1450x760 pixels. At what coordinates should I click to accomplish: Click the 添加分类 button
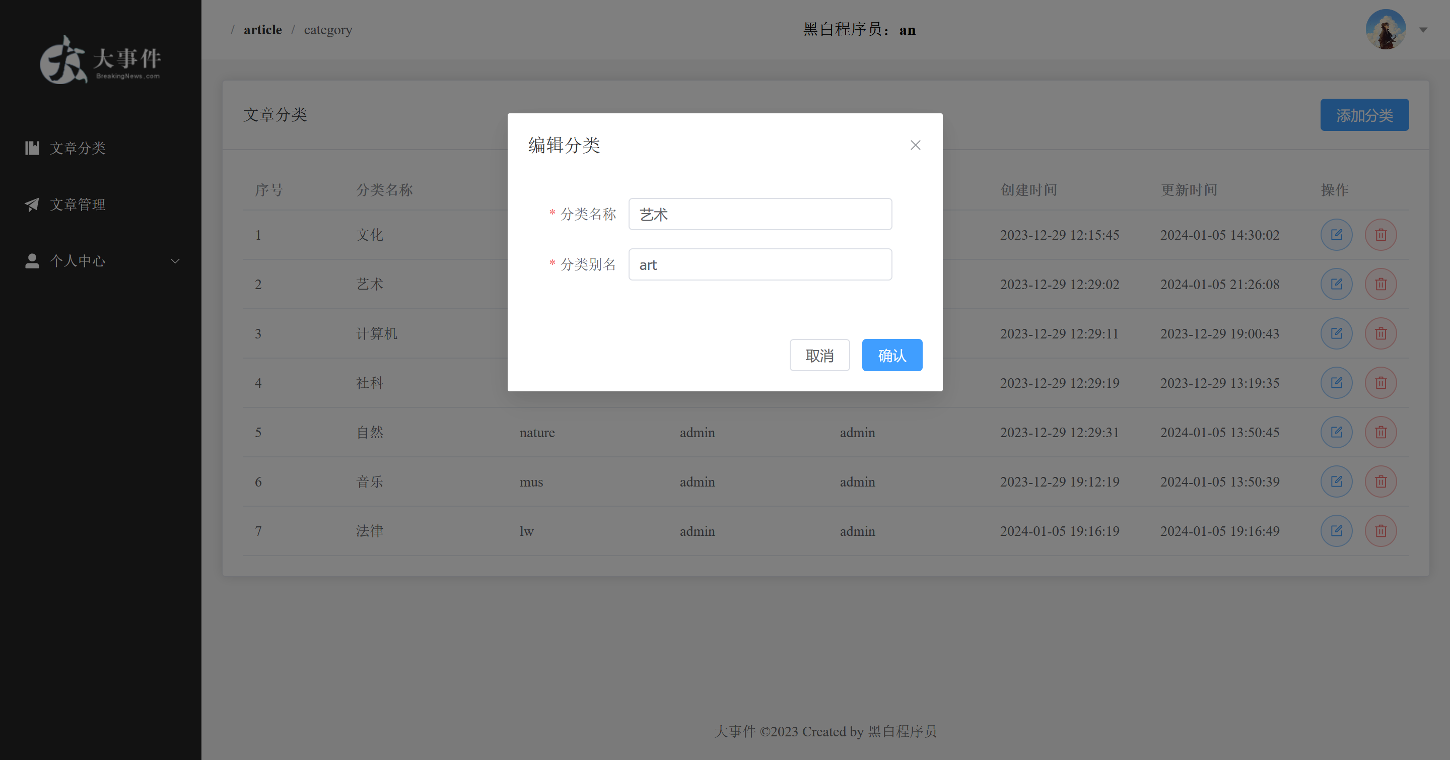[x=1364, y=115]
